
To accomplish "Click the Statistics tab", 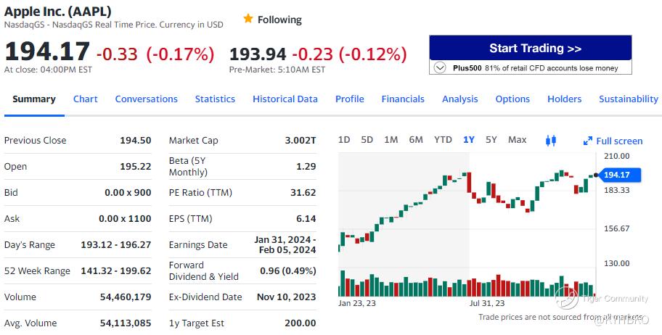I will click(x=215, y=99).
